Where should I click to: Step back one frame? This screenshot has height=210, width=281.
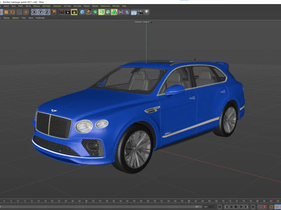click(x=231, y=207)
